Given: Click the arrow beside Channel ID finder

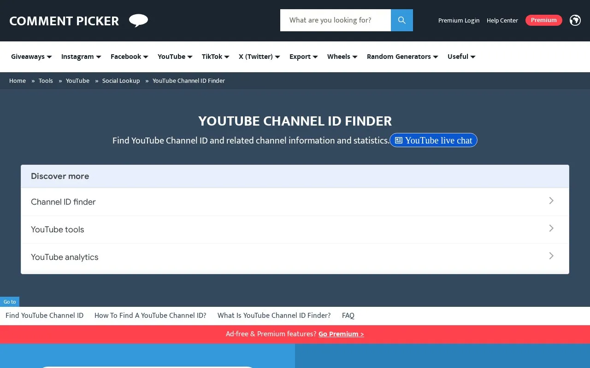Looking at the screenshot, I should click(x=551, y=201).
